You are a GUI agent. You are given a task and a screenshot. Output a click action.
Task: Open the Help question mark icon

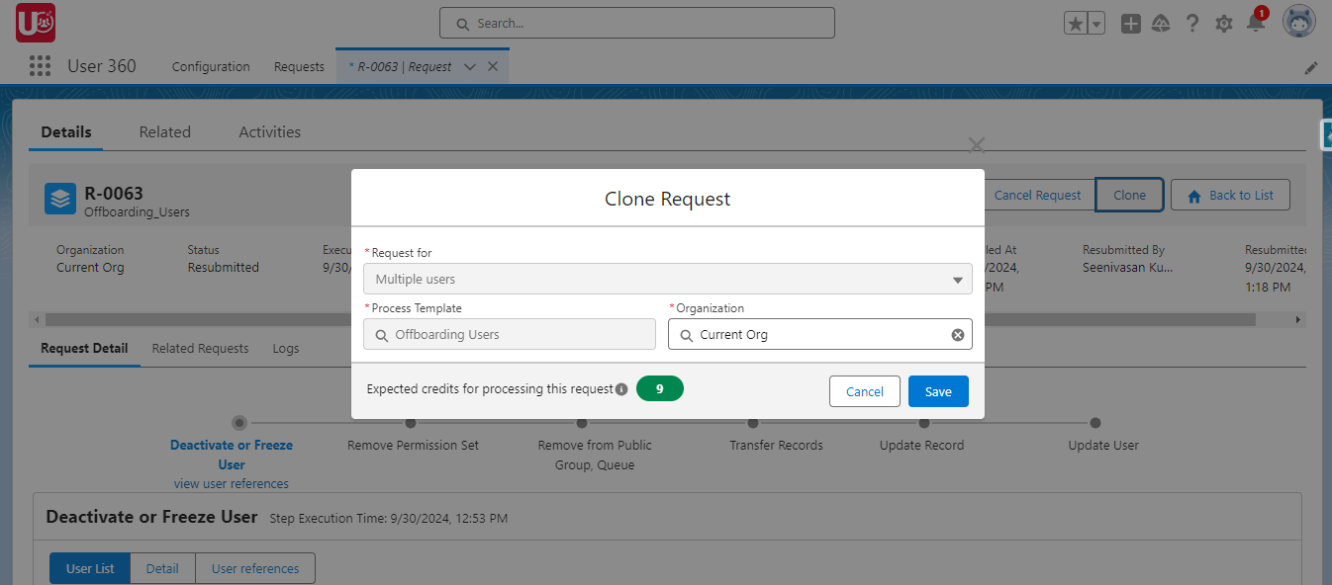tap(1192, 24)
